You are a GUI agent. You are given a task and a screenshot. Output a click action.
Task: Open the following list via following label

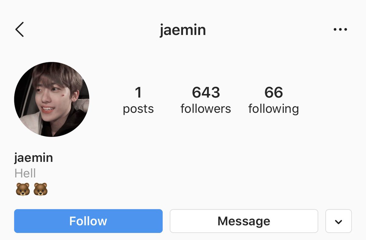click(274, 109)
